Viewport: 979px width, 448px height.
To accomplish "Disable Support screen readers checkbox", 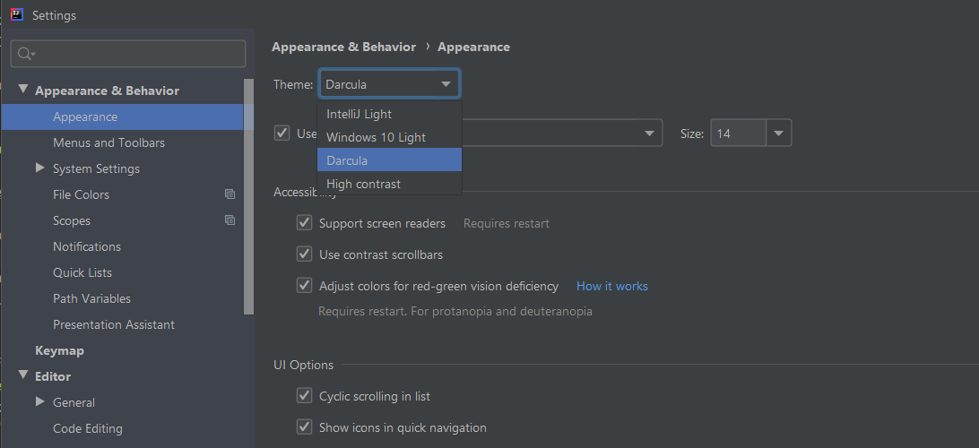I will (x=304, y=223).
